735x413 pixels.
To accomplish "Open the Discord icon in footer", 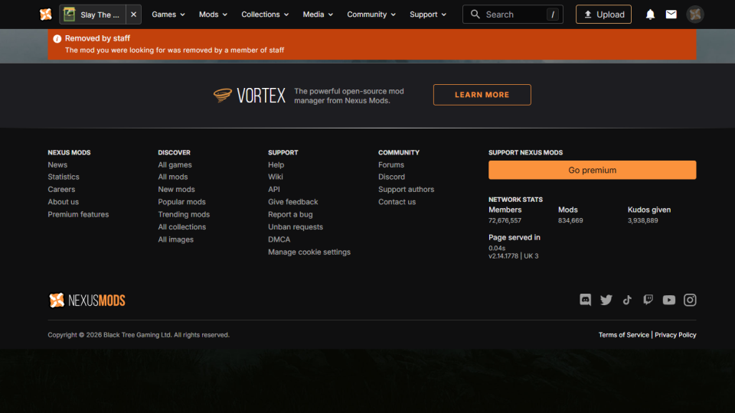I will click(x=586, y=300).
